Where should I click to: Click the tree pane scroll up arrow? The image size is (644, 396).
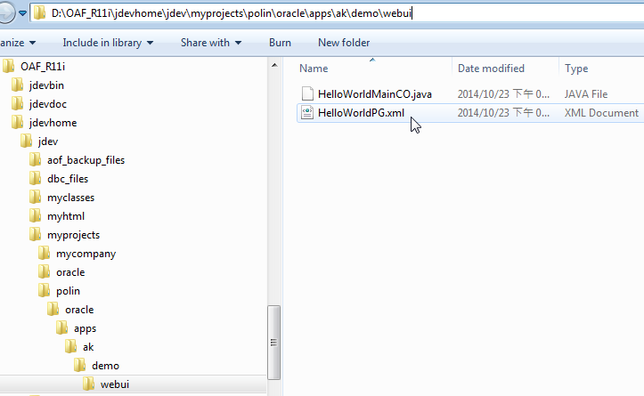click(x=274, y=65)
